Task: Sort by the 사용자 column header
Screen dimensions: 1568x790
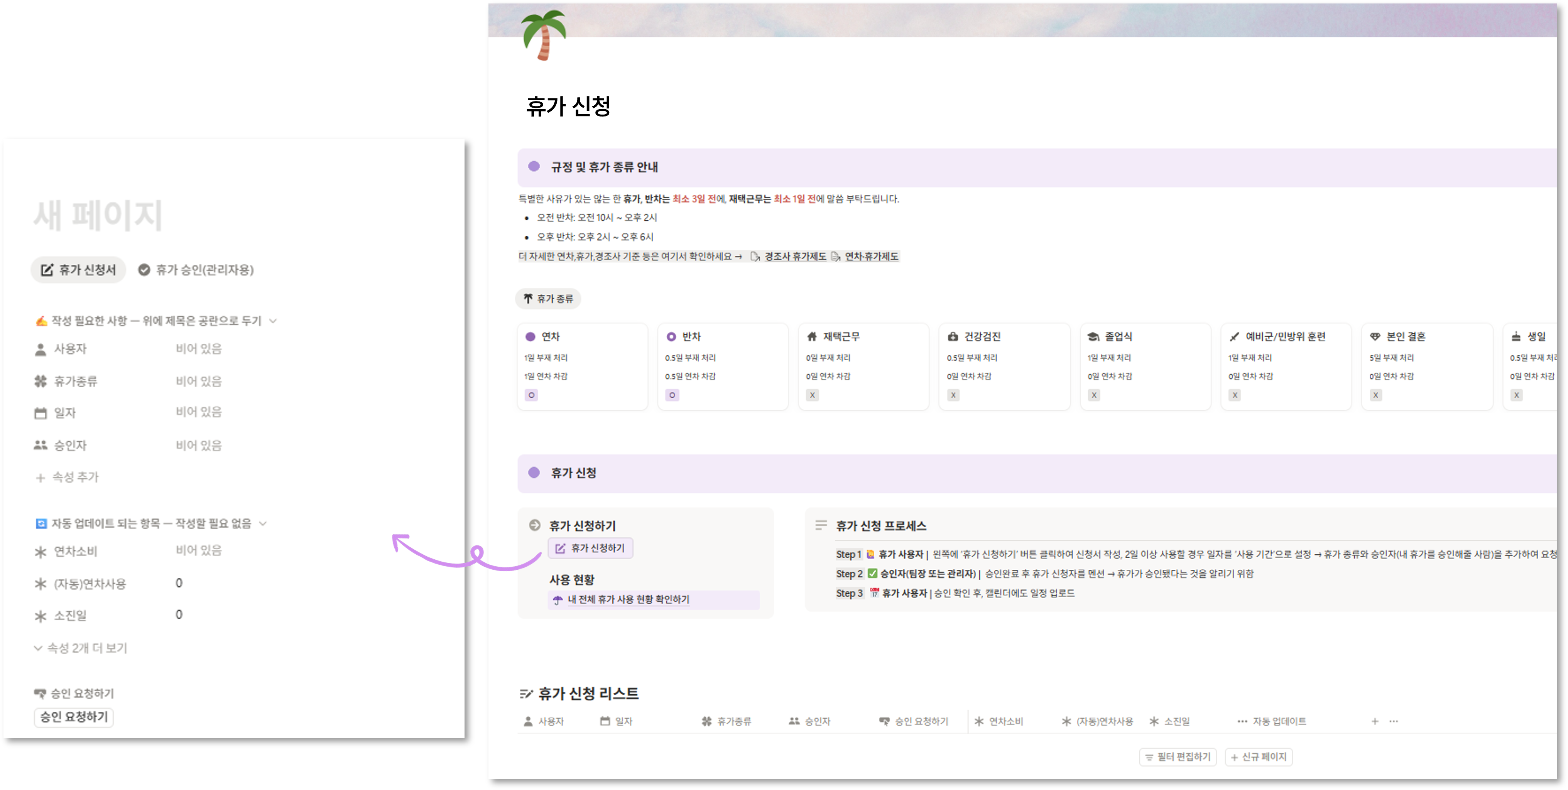Action: pyautogui.click(x=544, y=722)
